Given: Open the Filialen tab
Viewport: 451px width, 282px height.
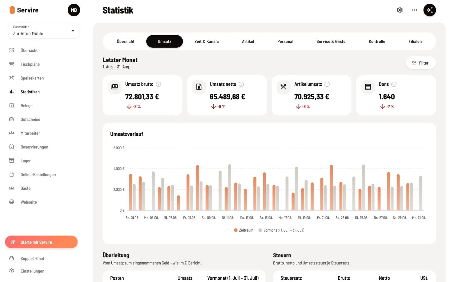Looking at the screenshot, I should coord(415,41).
